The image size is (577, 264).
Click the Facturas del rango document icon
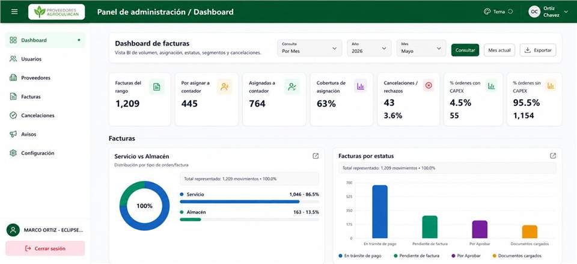(157, 87)
